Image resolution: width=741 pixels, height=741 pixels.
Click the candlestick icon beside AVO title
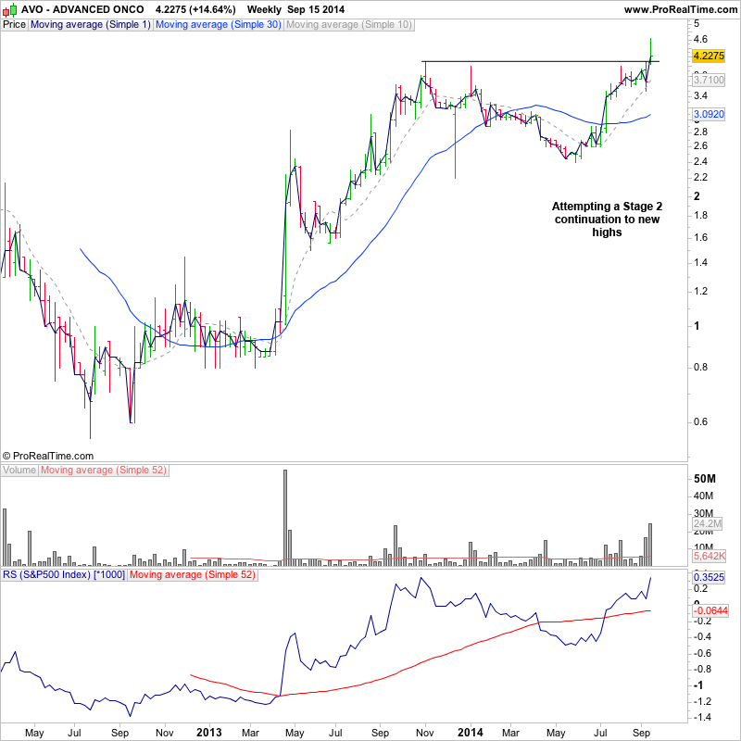[x=9, y=9]
